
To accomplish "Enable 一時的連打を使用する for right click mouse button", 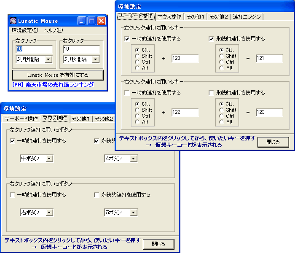I will click(x=12, y=195).
